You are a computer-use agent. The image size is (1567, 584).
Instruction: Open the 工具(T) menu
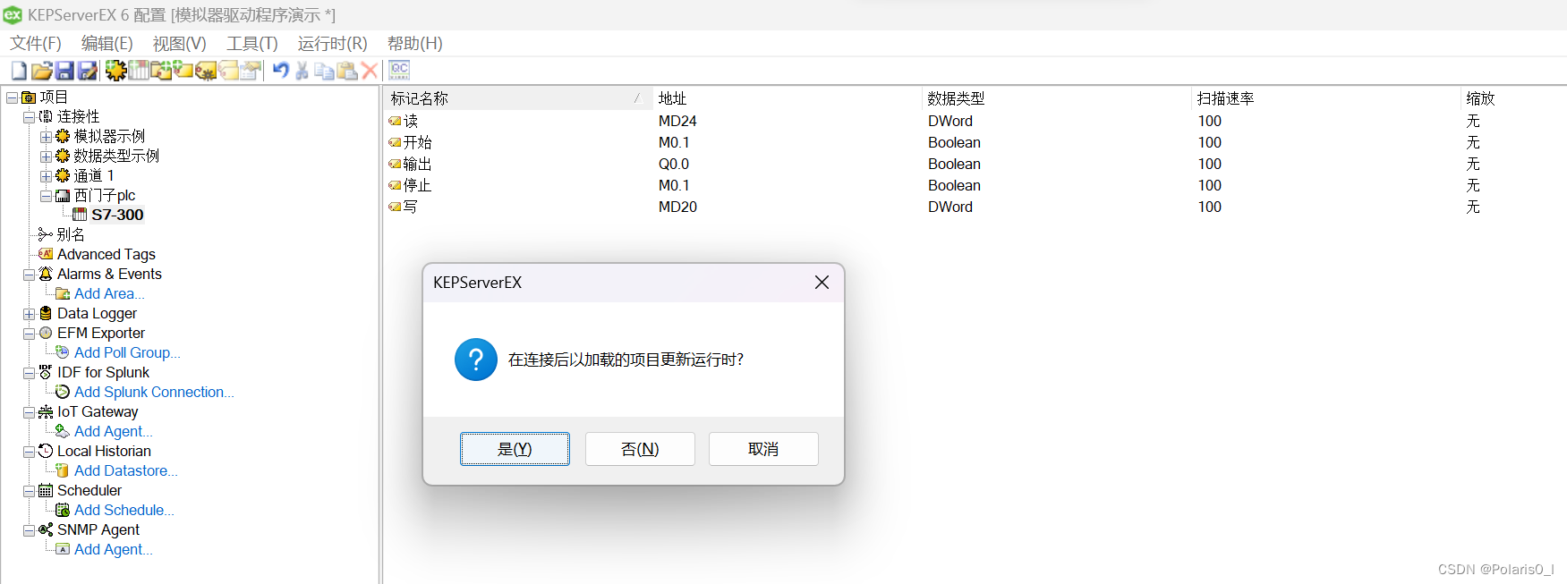coord(252,43)
